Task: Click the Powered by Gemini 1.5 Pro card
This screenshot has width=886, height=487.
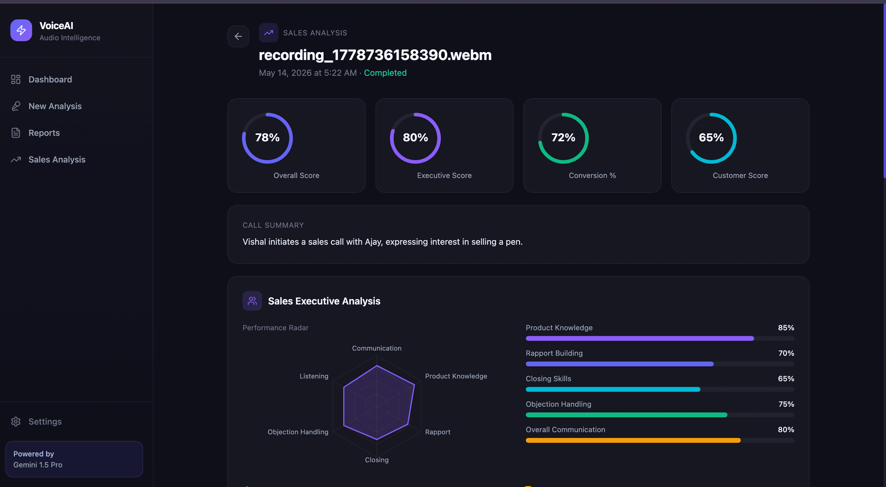Action: 74,459
